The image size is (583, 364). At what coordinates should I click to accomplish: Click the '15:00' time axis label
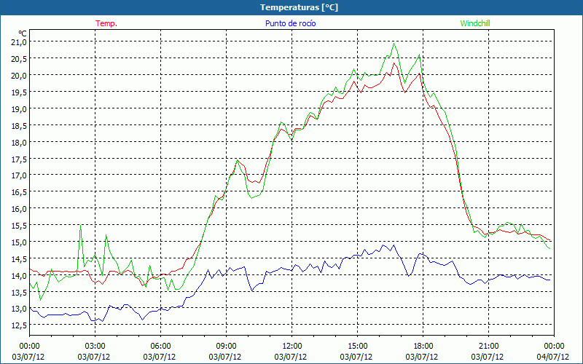(357, 347)
